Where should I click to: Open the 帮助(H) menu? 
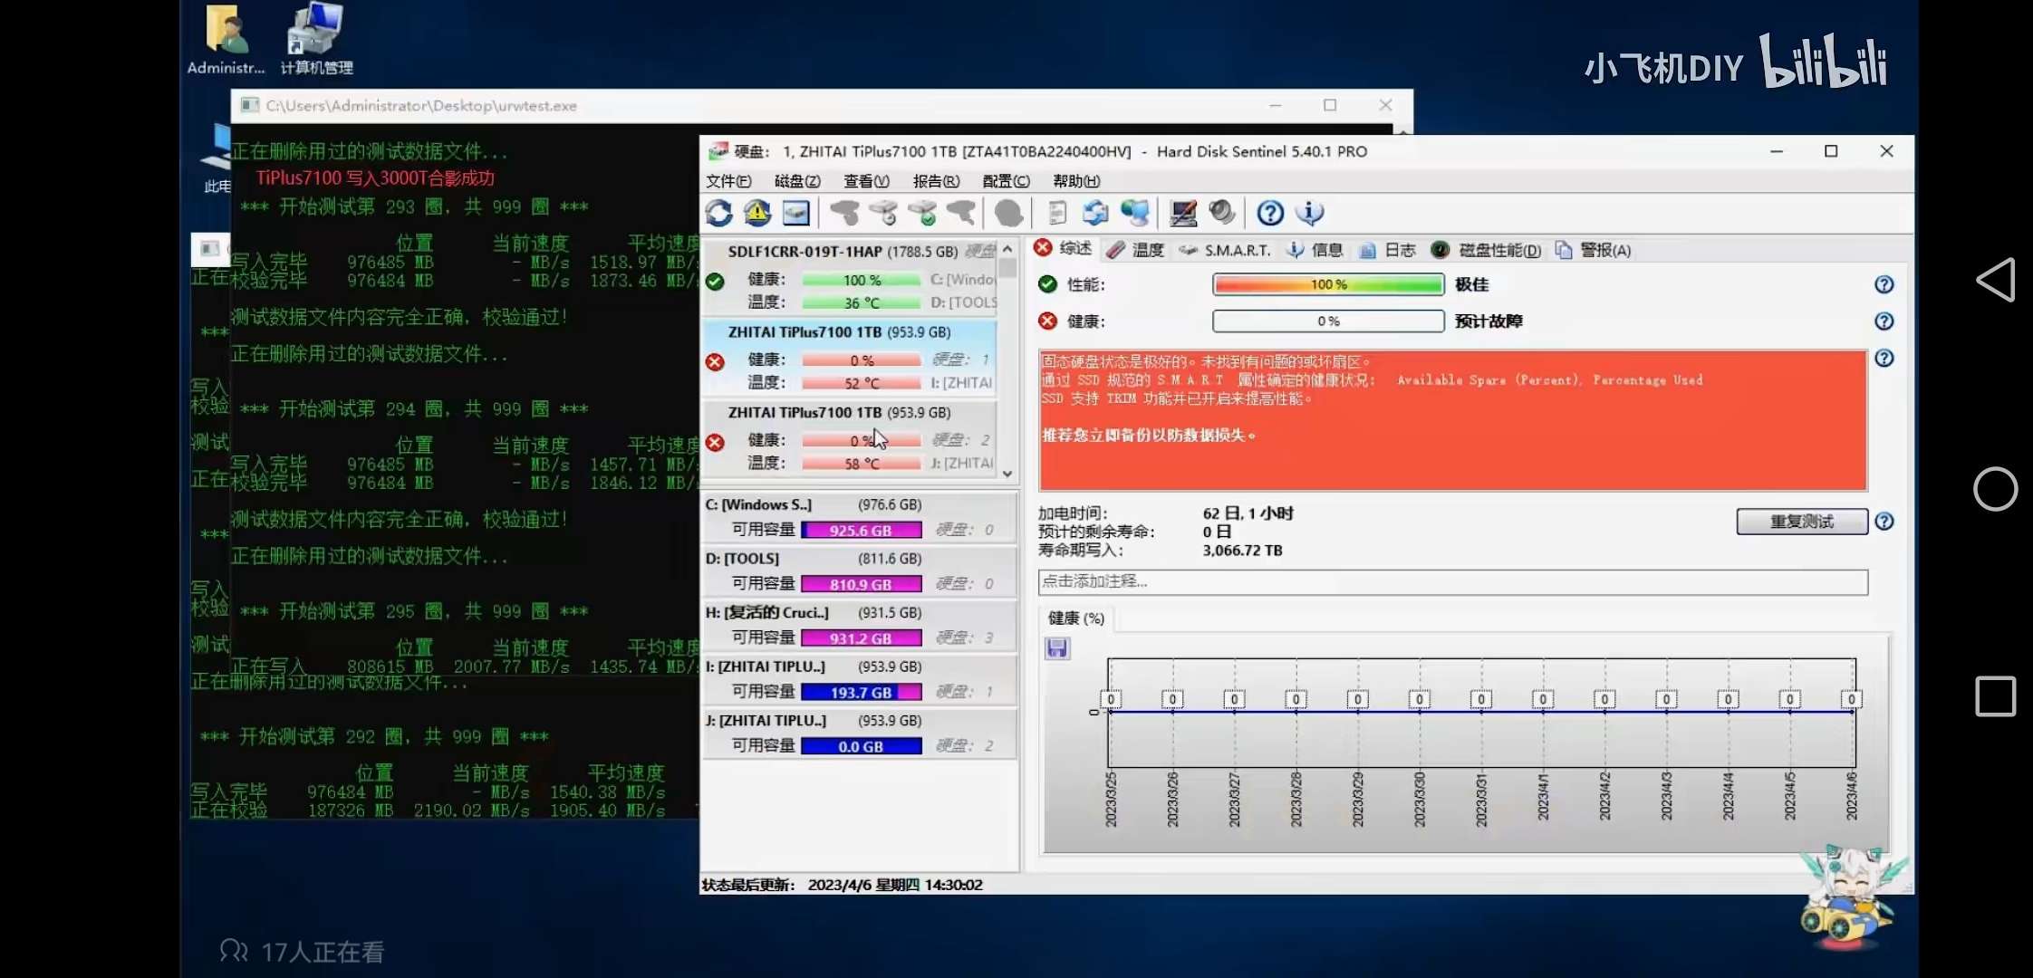pos(1076,181)
